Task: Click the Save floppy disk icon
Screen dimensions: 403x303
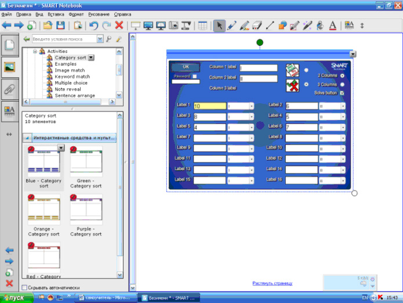Action: point(60,26)
